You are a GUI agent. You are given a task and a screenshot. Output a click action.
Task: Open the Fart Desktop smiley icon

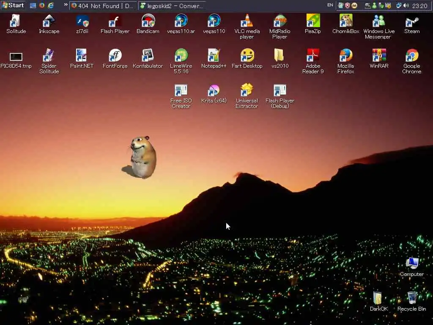(247, 59)
